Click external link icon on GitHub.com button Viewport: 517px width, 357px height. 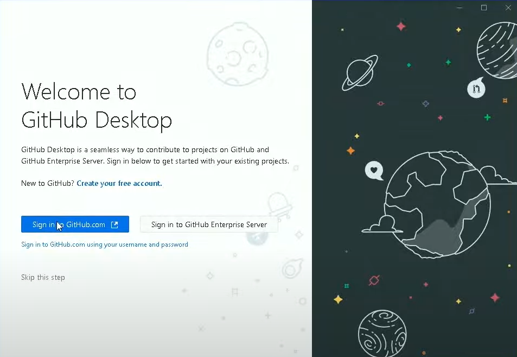(114, 224)
